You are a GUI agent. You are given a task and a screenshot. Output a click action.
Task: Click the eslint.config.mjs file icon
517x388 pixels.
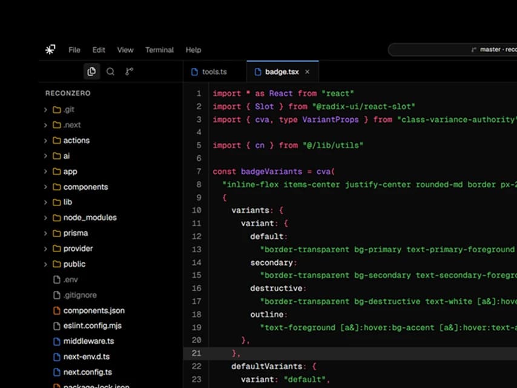point(57,326)
